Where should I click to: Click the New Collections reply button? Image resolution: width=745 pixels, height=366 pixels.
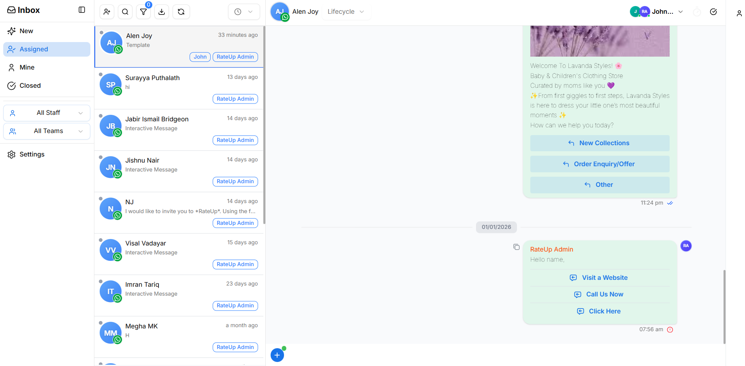click(x=600, y=143)
